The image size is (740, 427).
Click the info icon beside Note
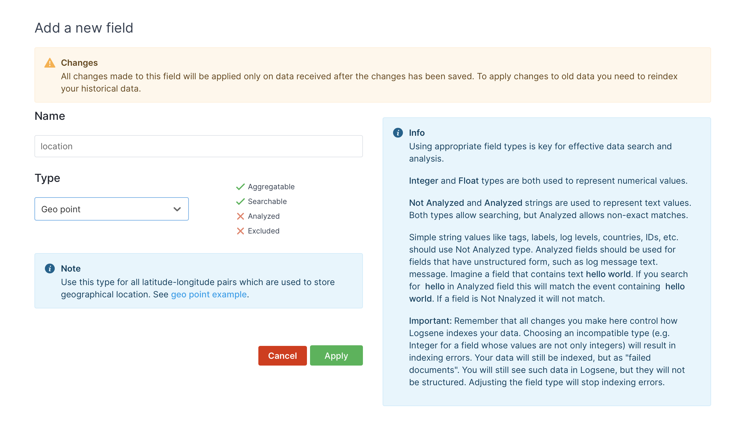(50, 268)
